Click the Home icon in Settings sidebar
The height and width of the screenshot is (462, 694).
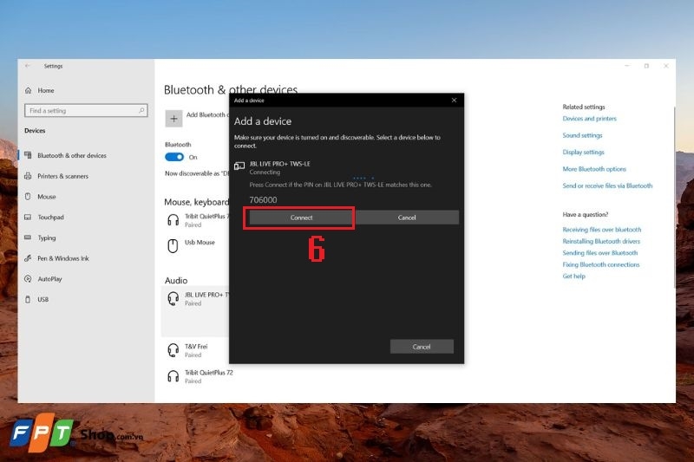pyautogui.click(x=29, y=90)
